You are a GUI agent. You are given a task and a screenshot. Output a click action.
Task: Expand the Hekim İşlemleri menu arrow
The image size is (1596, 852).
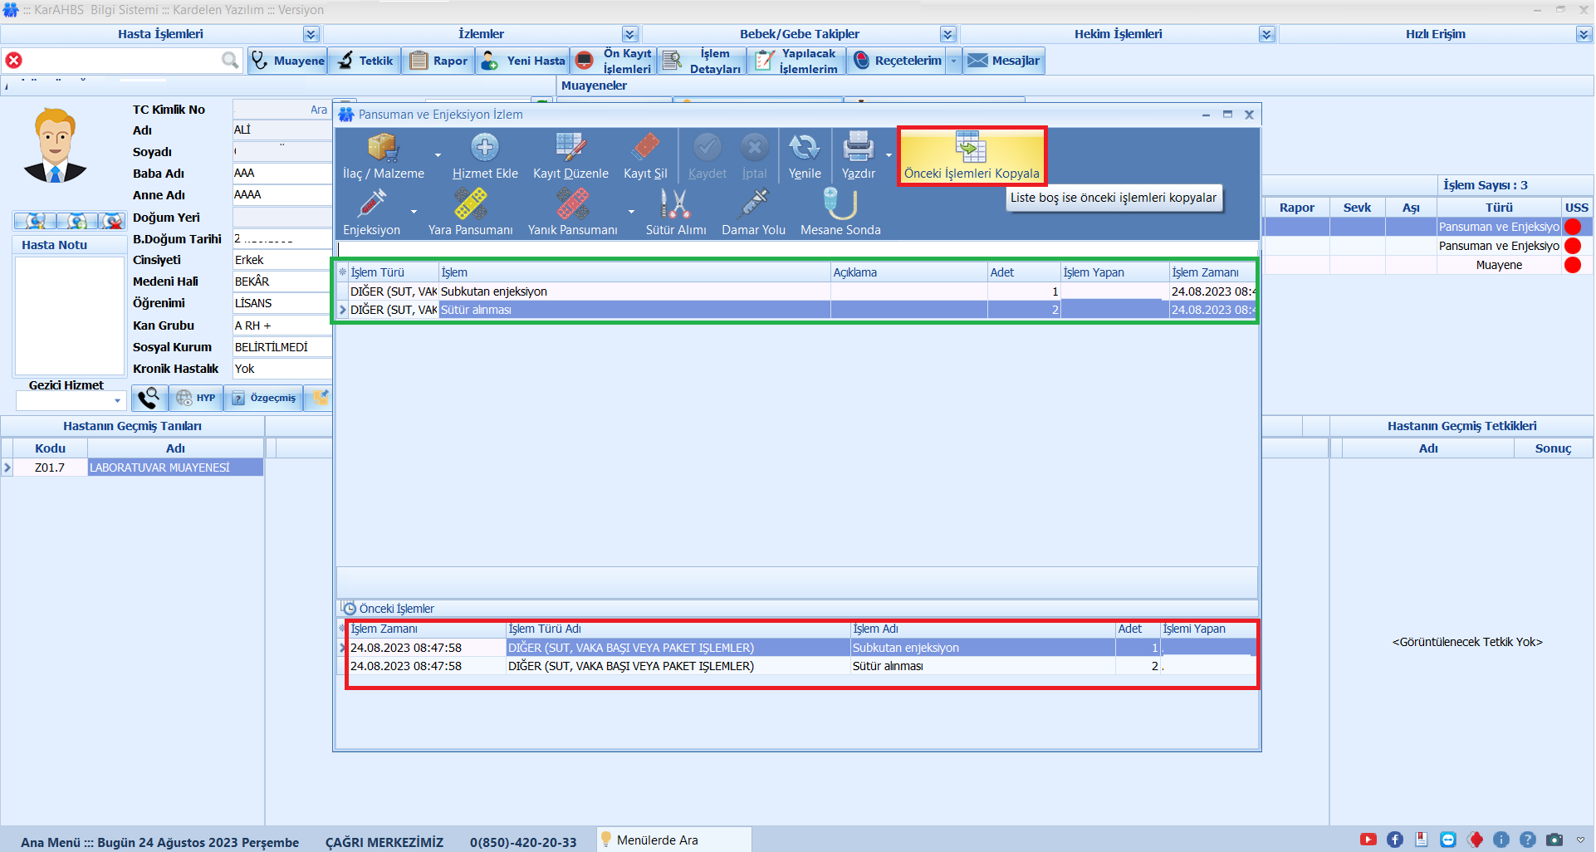[1267, 34]
